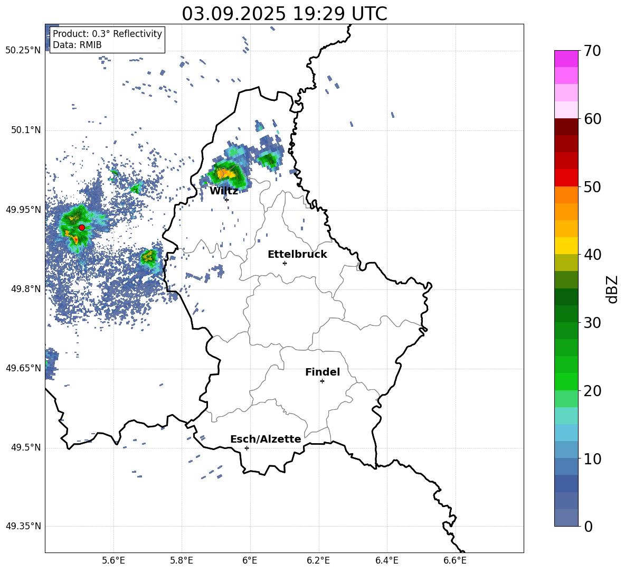
Task: Click the Wiltz station label
Action: click(224, 191)
